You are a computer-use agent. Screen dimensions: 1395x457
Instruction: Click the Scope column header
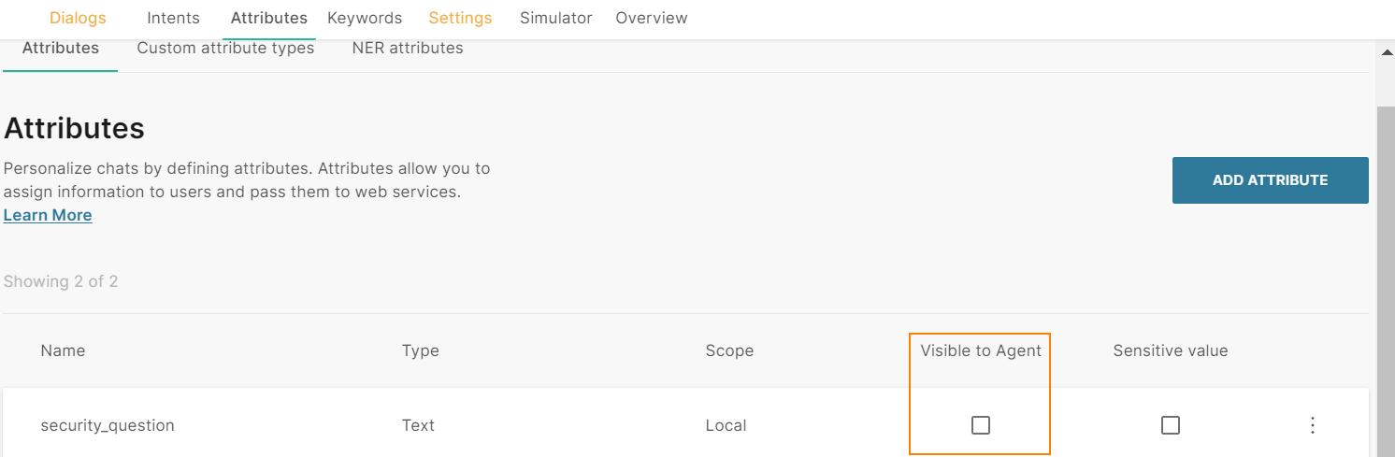coord(729,350)
